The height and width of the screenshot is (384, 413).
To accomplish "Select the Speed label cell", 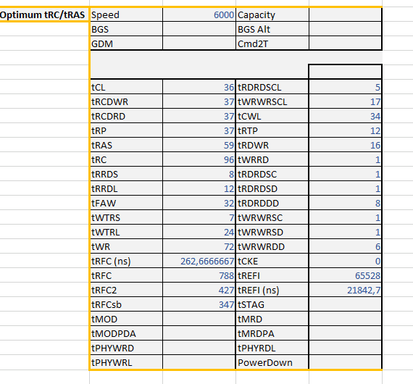I will 126,14.
